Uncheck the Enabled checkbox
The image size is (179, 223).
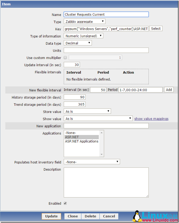[x=65, y=203]
